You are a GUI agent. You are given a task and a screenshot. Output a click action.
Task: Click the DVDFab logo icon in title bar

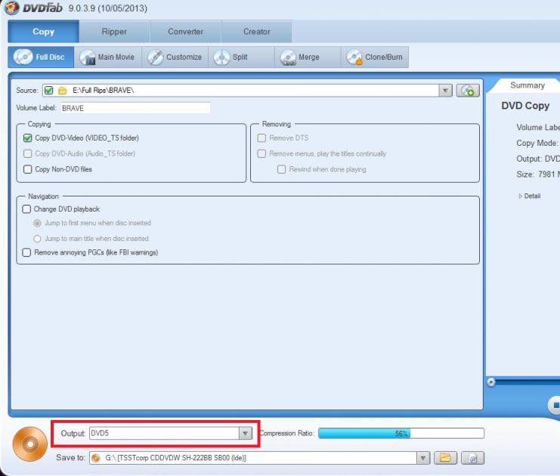click(x=11, y=8)
